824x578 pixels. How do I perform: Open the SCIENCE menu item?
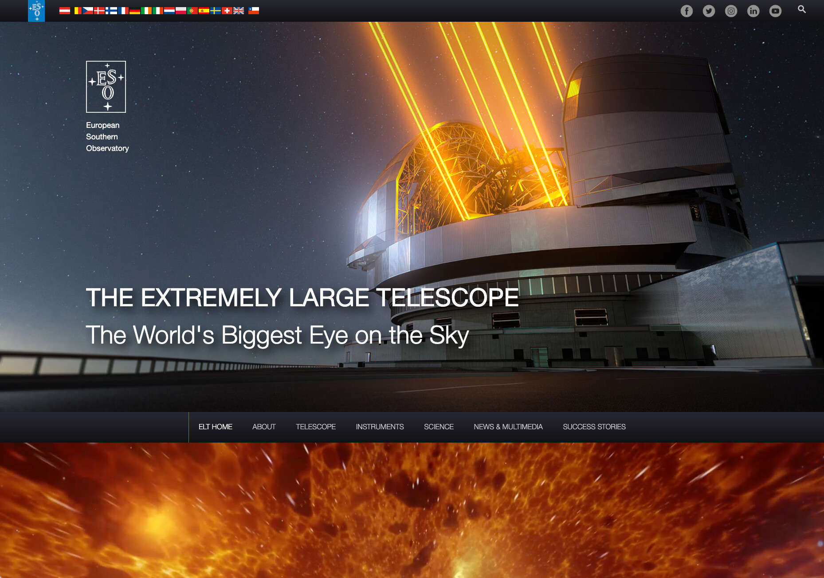click(439, 427)
